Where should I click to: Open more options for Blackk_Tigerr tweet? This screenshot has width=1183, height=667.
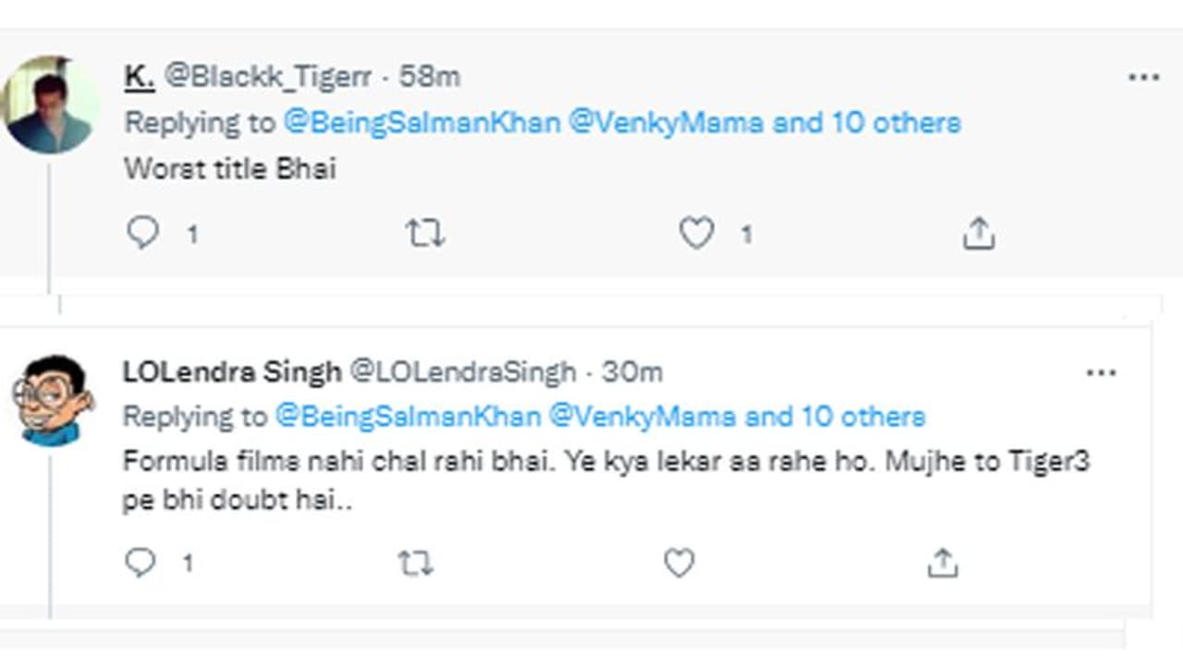click(1144, 79)
